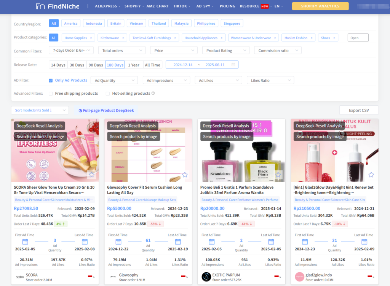Click the EXOTIC PARFUM store avatar
Viewport: 390px width, 286px height.
pos(206,277)
